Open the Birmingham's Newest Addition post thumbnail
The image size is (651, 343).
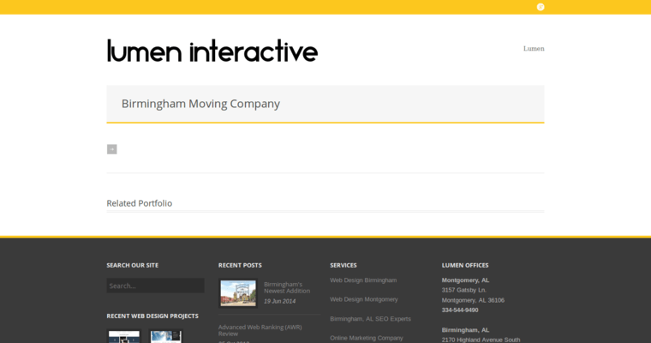click(238, 293)
